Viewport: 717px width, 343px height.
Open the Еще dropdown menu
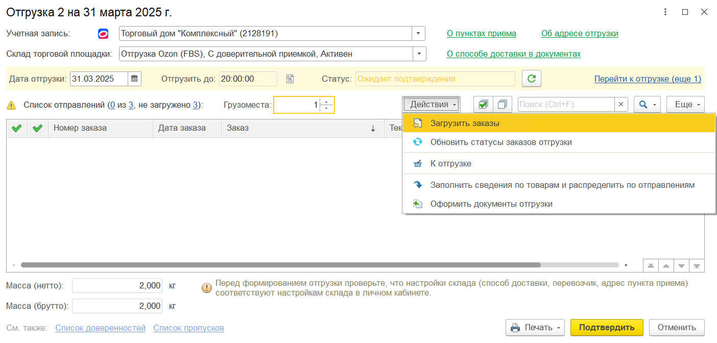[685, 104]
